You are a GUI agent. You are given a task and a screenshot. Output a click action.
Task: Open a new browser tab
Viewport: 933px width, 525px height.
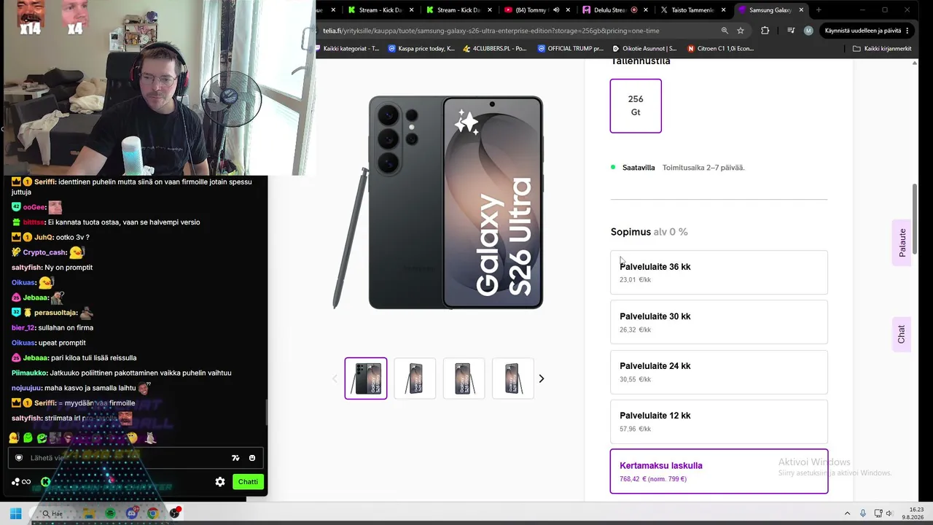(x=819, y=10)
